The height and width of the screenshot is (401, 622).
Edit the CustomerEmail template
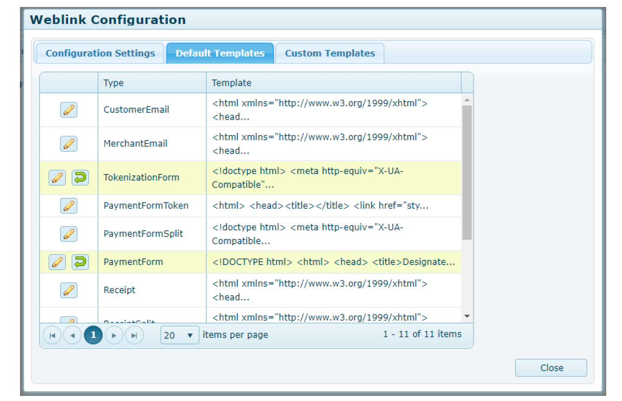click(68, 110)
